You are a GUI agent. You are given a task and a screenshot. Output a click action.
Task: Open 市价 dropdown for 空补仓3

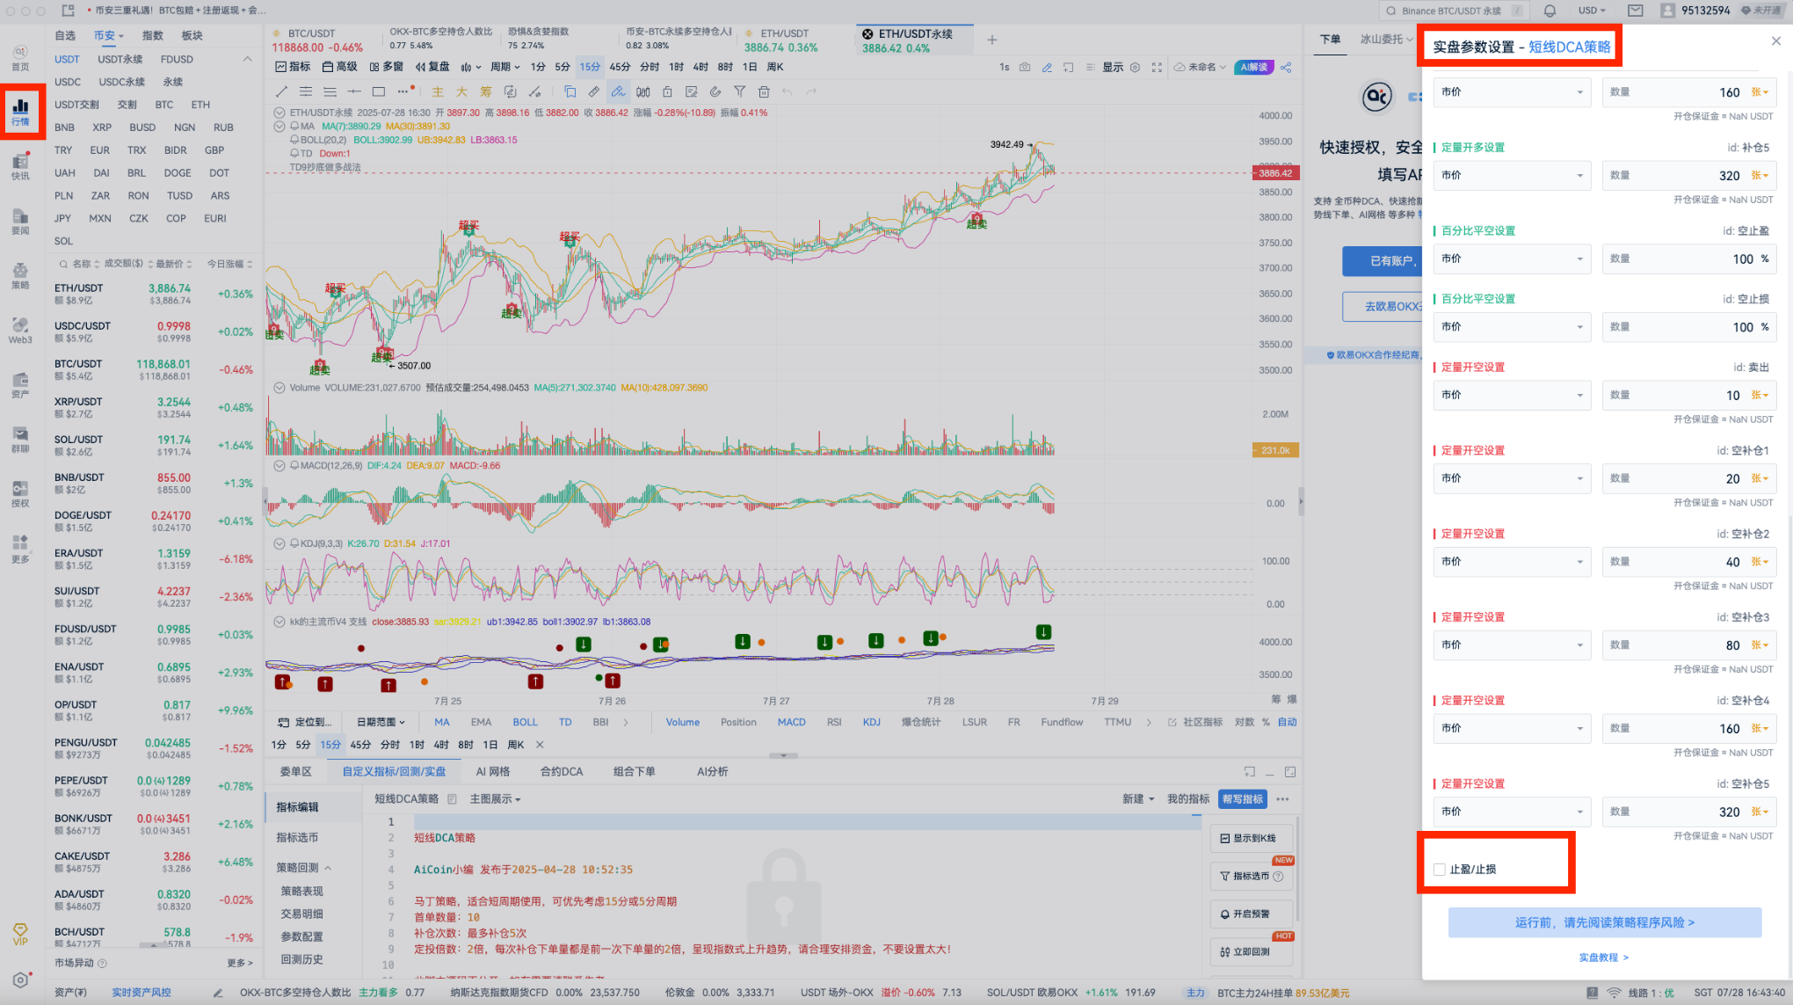[x=1512, y=645]
